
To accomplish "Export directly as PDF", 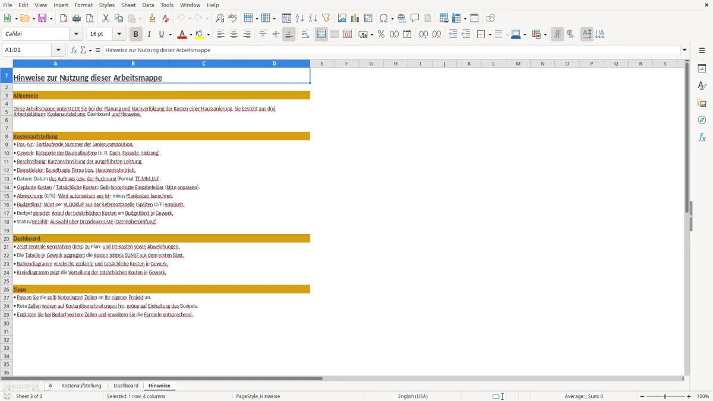I will (64, 18).
